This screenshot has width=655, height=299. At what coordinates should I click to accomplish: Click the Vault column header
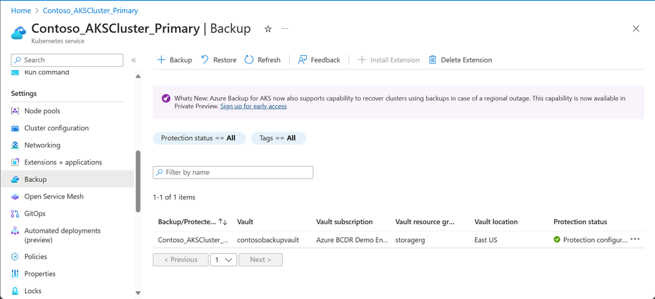click(x=245, y=222)
